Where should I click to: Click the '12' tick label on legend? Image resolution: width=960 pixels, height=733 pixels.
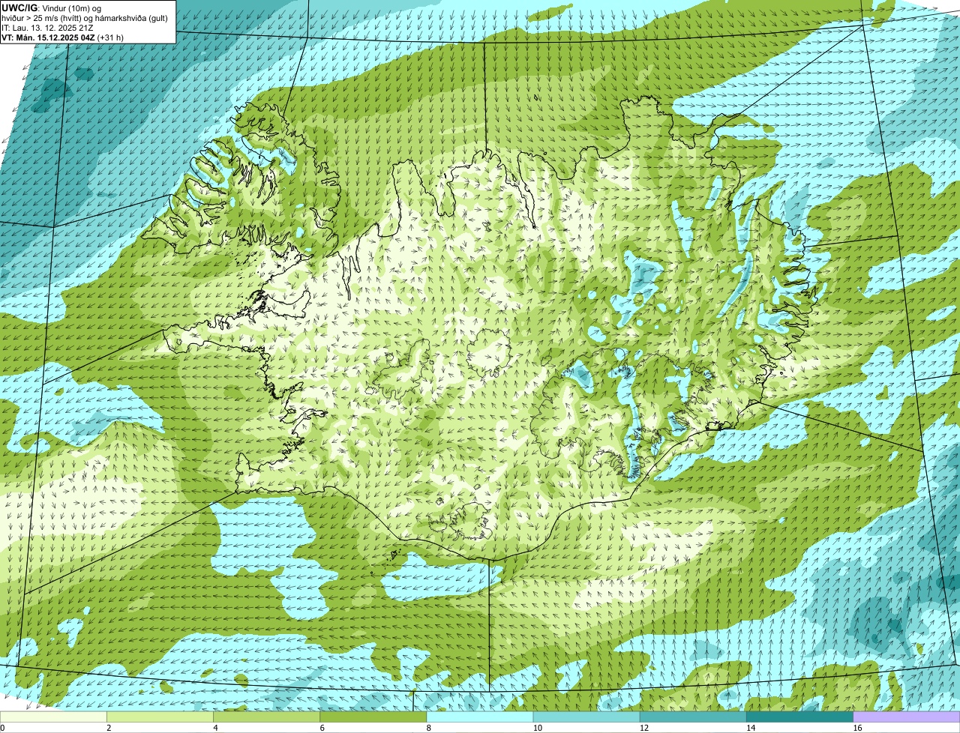[x=643, y=728]
